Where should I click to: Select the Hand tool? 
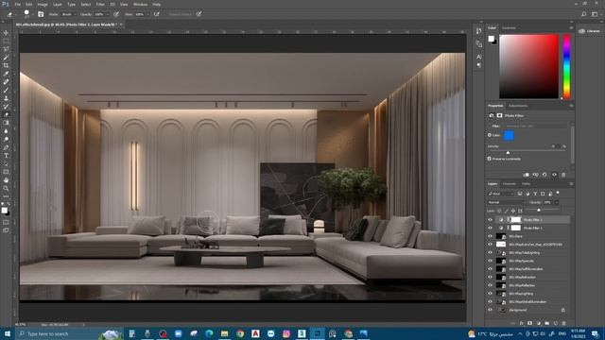click(x=7, y=180)
